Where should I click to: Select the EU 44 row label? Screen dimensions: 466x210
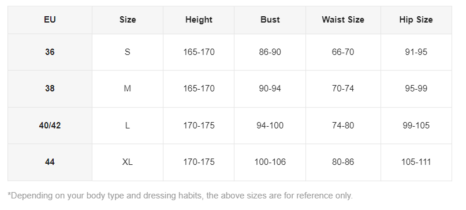50,163
